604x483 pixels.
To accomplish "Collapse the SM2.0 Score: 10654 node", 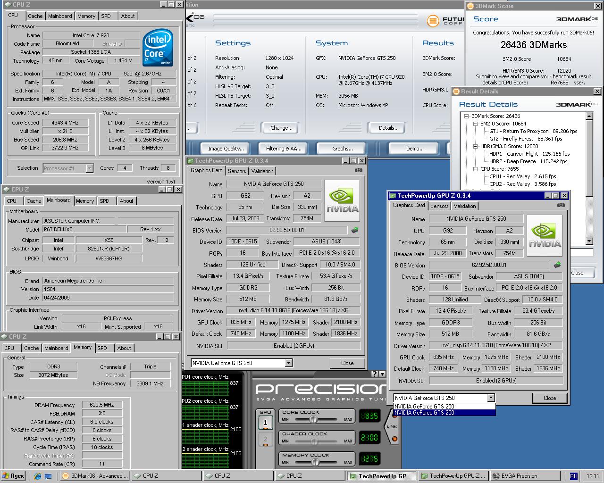I will pos(475,124).
